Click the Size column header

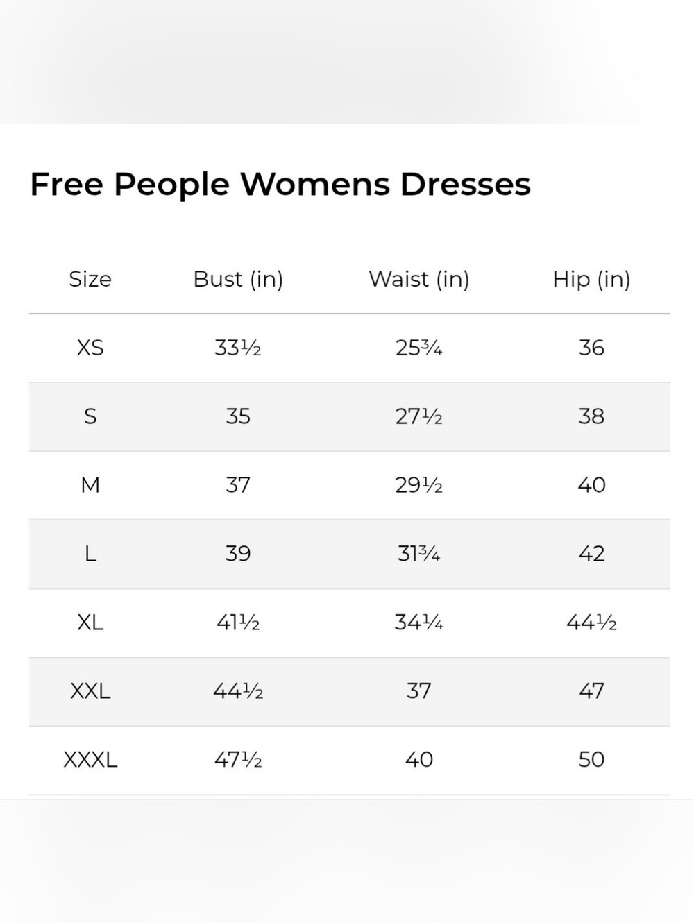(90, 279)
